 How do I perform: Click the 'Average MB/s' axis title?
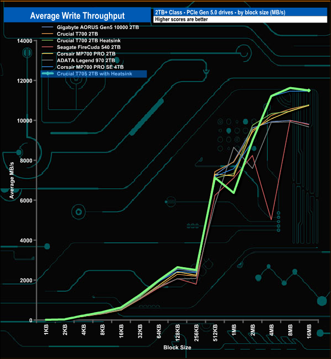(x=12, y=180)
